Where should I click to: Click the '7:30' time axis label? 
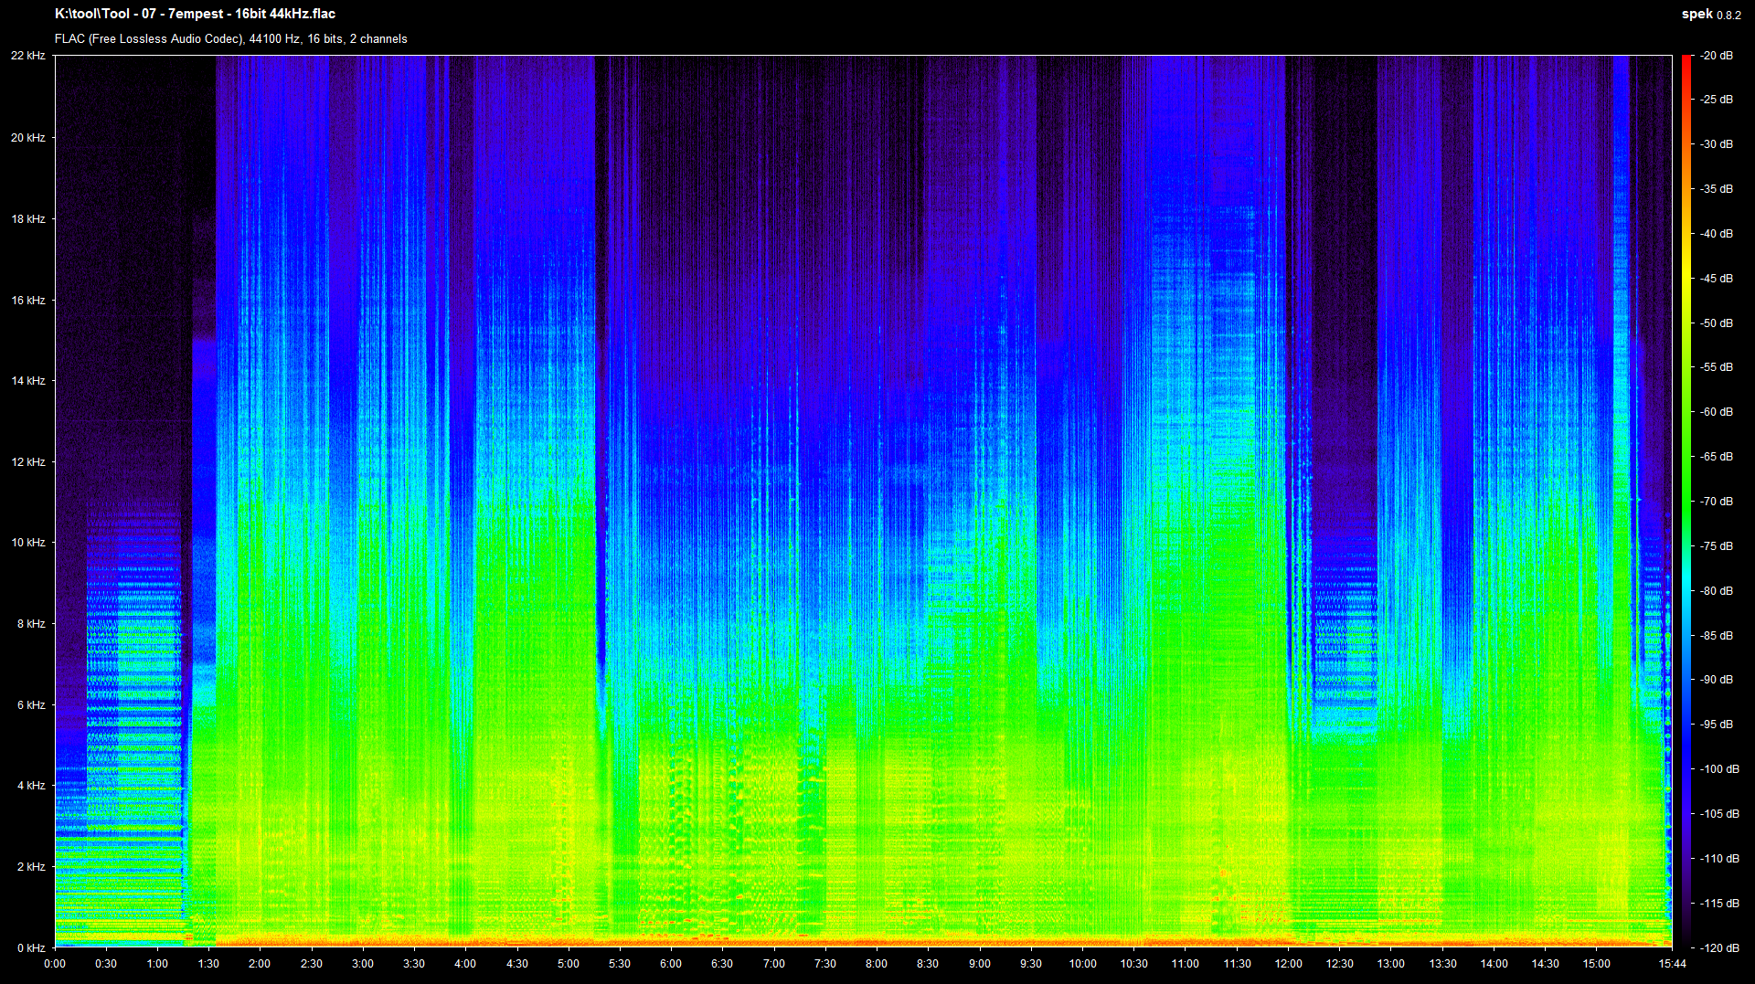[825, 964]
